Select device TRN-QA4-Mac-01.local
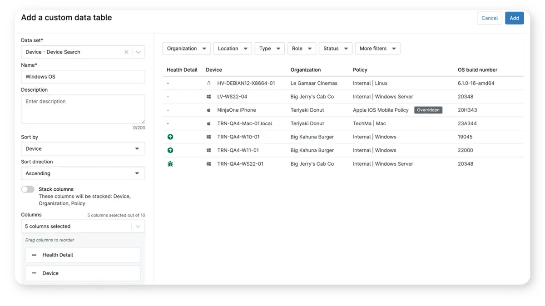Image resolution: width=545 pixels, height=306 pixels. point(245,123)
